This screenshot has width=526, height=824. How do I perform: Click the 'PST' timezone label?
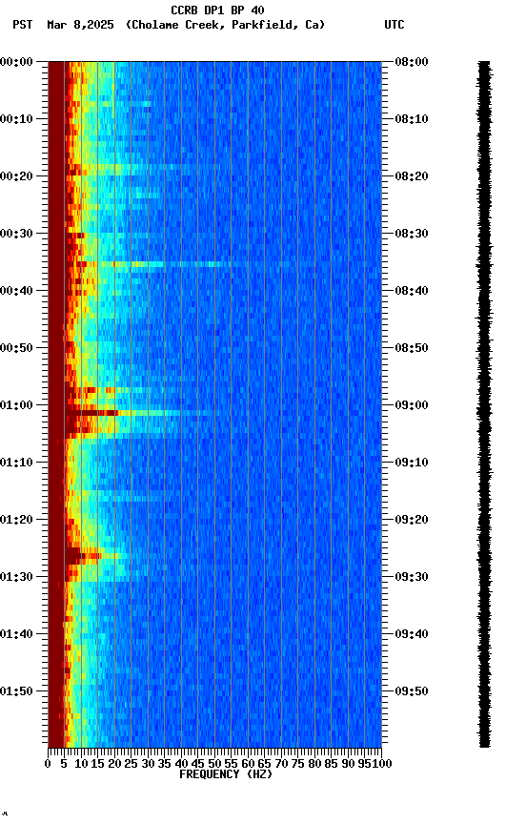23,25
